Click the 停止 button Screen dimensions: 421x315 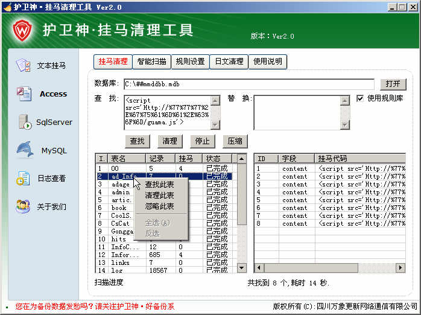(203, 141)
